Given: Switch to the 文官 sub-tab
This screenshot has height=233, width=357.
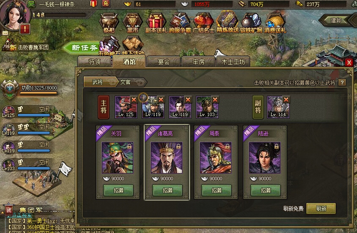Looking at the screenshot, I should coord(126,82).
